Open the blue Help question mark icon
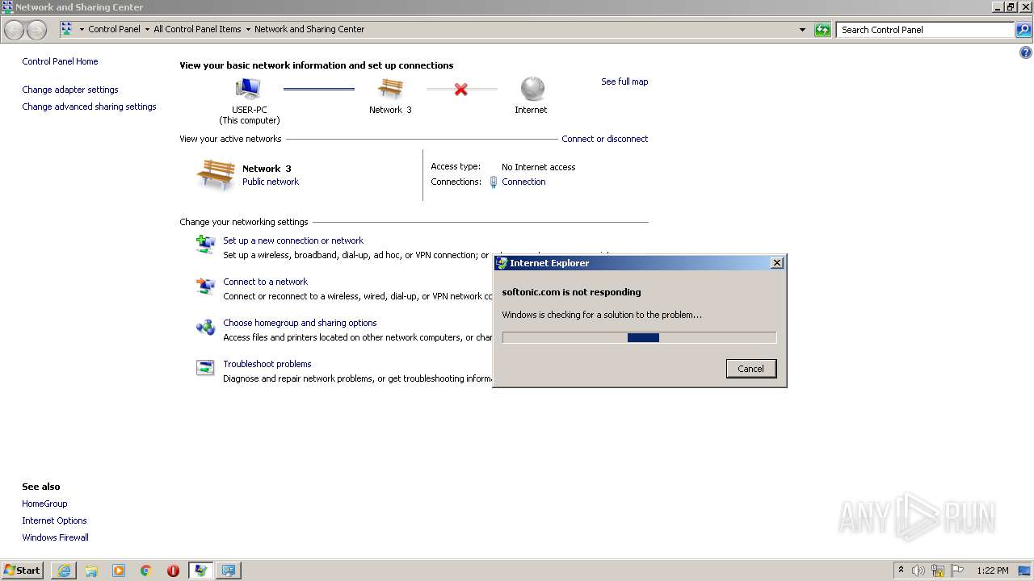This screenshot has width=1034, height=581. tap(1026, 53)
